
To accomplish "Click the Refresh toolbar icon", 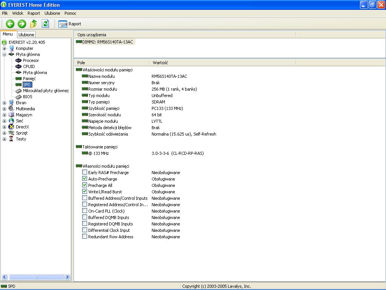I will click(46, 24).
